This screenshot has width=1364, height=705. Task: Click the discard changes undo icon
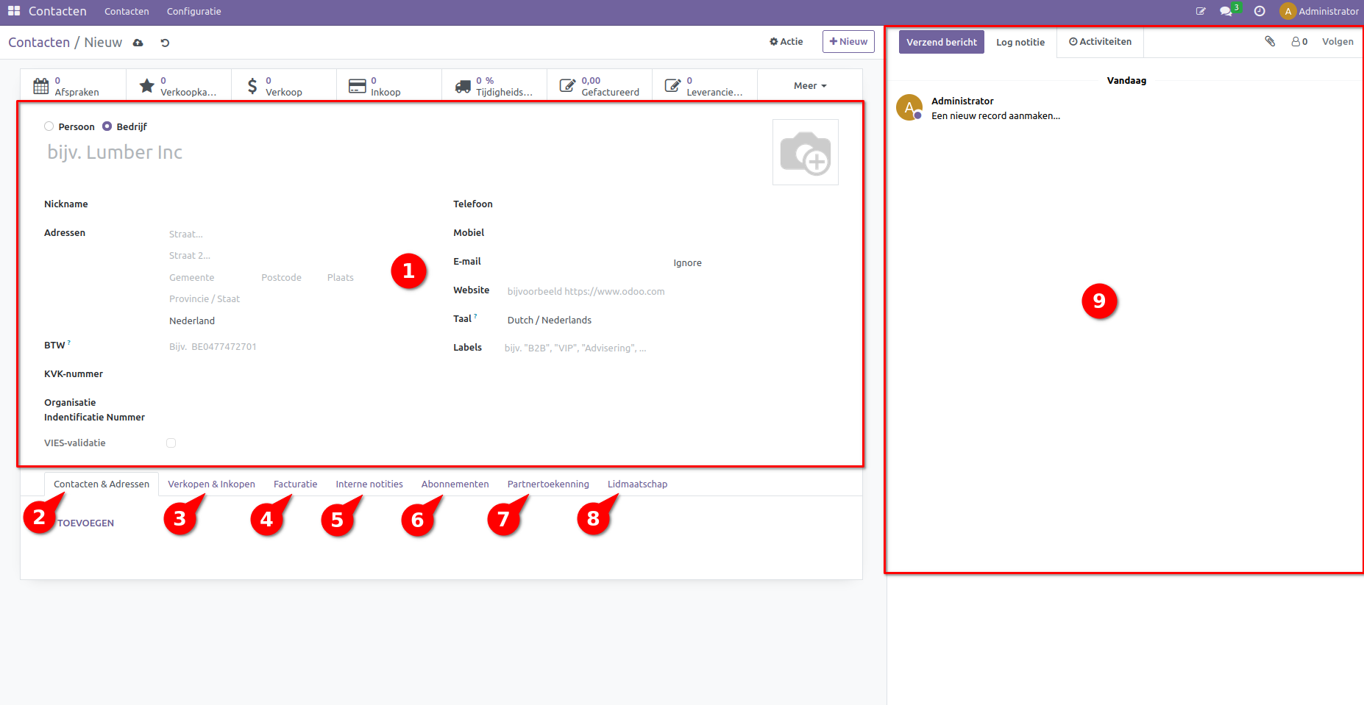pyautogui.click(x=165, y=43)
